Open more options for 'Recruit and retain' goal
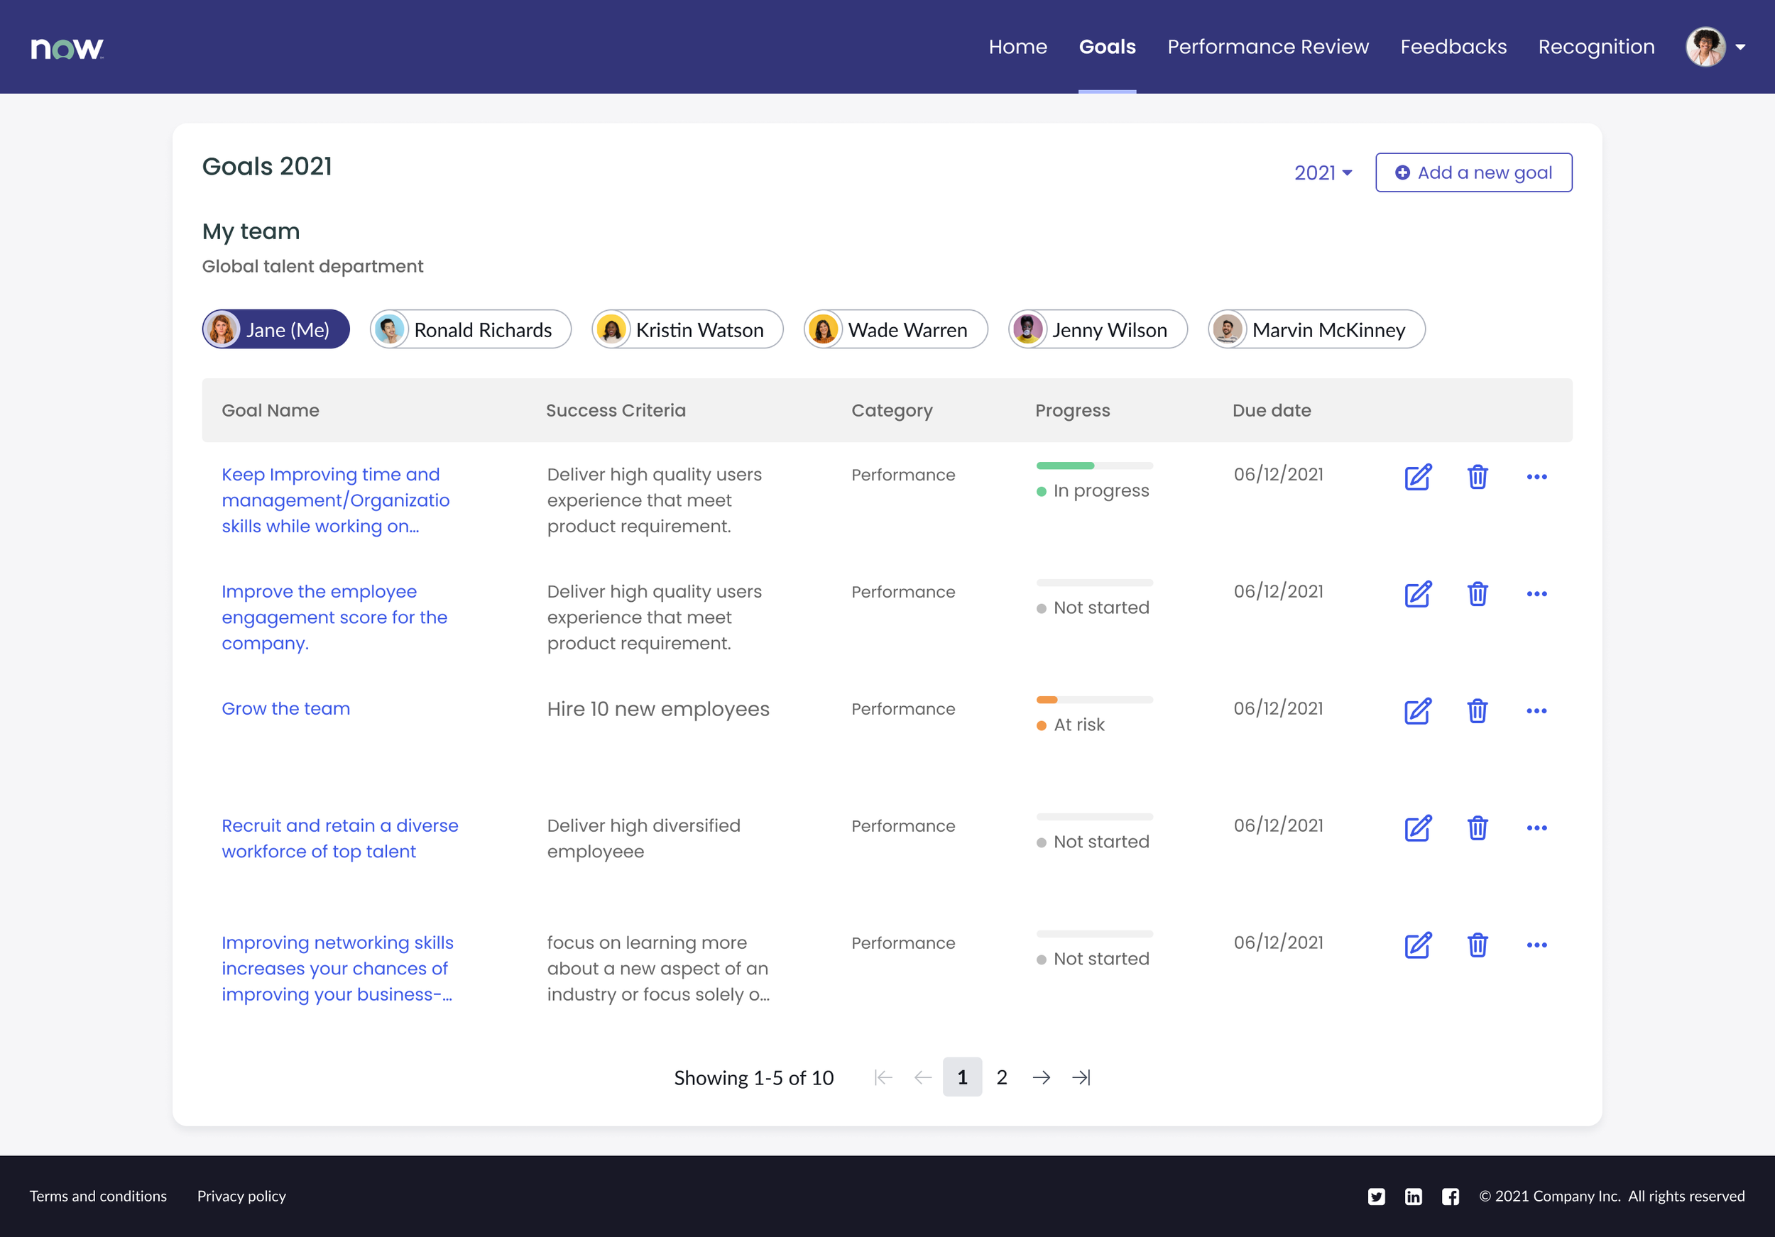Screen dimensions: 1775x1237 coord(1536,828)
